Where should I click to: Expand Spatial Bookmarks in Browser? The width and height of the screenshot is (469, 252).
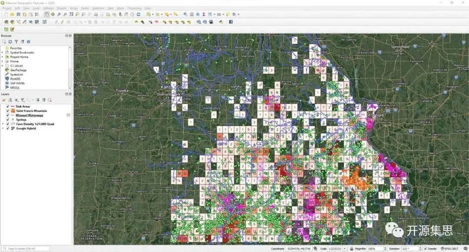click(x=3, y=52)
